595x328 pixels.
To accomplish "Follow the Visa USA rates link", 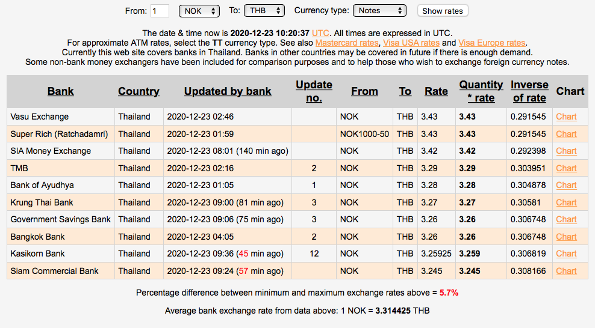I will click(x=411, y=43).
